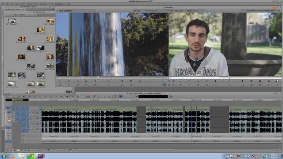Click the down arrow in timeline bottom bar

[x=25, y=150]
